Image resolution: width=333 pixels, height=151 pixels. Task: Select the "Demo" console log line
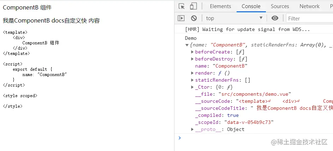click(x=191, y=38)
